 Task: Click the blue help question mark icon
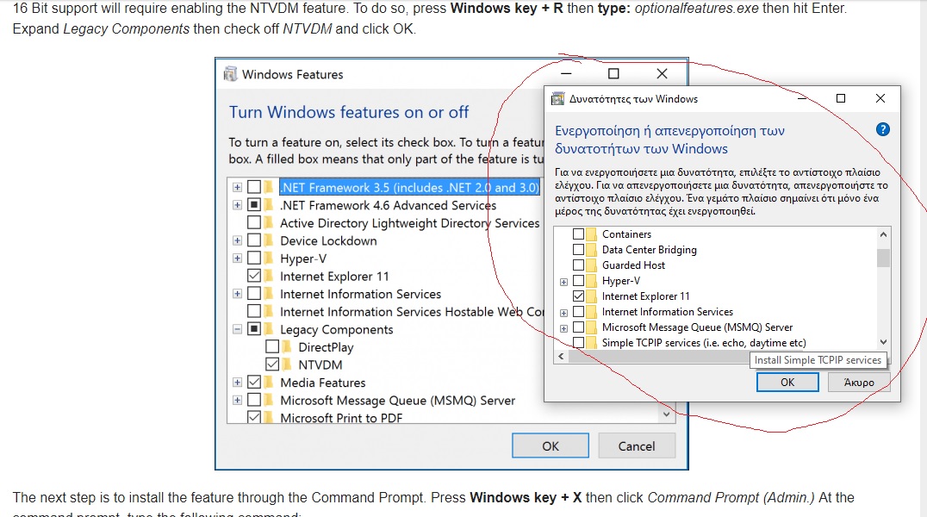pos(882,129)
